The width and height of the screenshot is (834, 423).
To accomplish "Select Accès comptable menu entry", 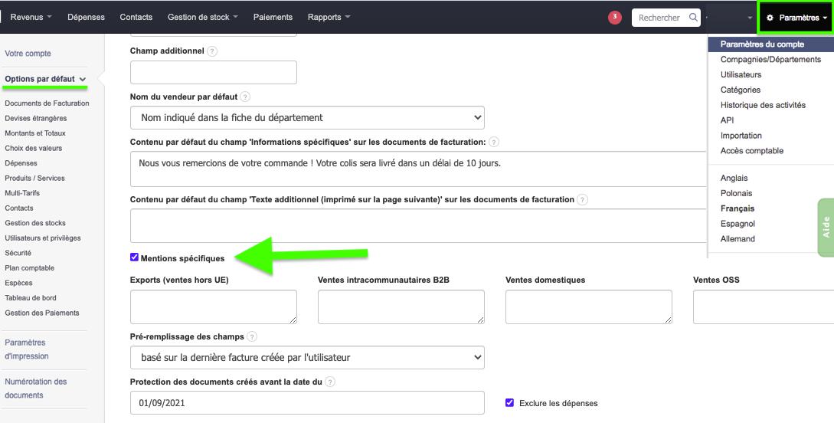I will (x=751, y=150).
